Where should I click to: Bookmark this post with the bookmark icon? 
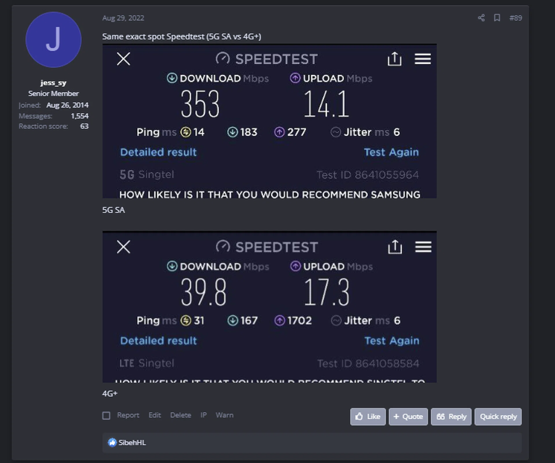(497, 18)
